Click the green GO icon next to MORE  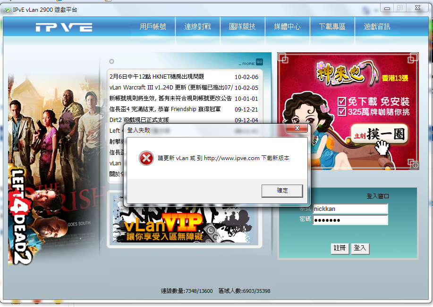[259, 62]
